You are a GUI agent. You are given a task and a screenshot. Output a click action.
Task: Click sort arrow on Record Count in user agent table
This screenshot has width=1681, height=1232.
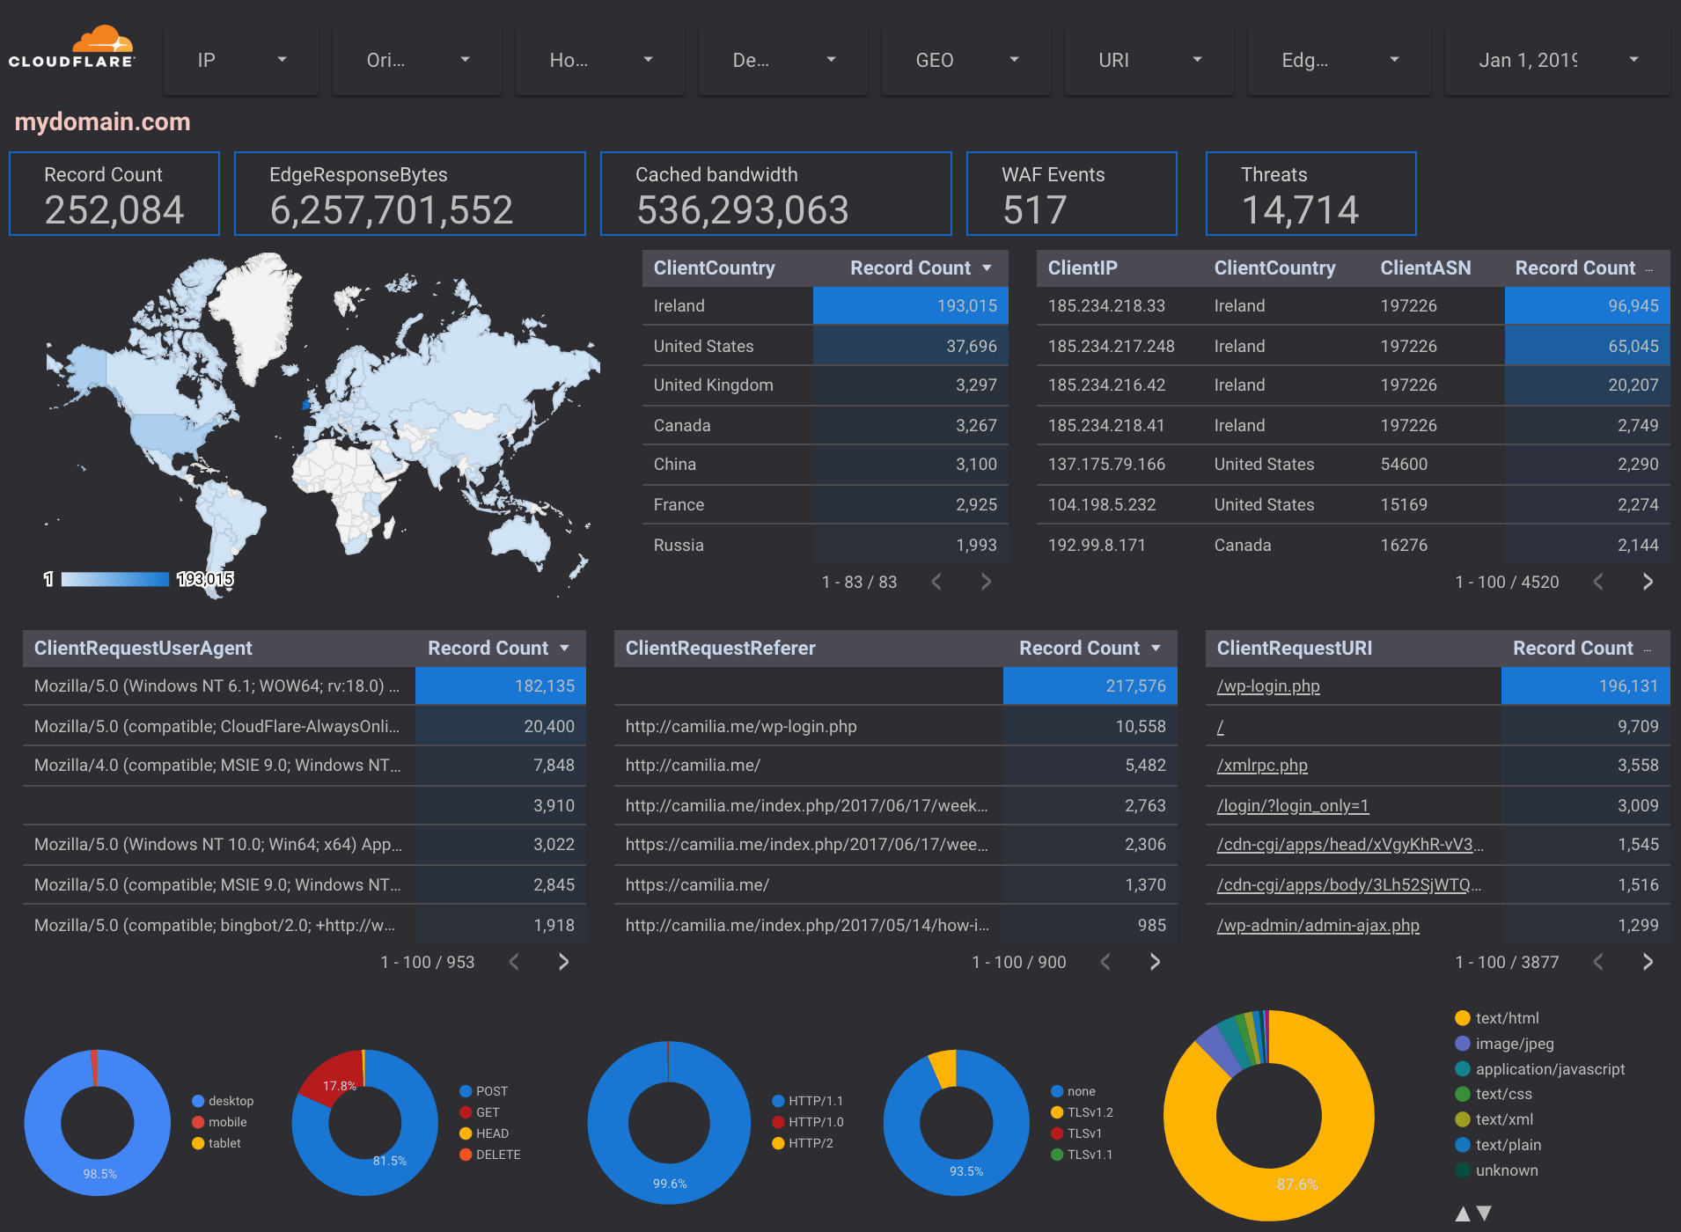tap(563, 648)
